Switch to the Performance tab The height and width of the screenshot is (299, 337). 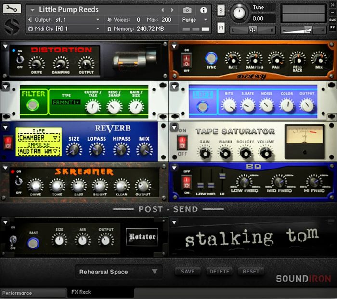33,293
